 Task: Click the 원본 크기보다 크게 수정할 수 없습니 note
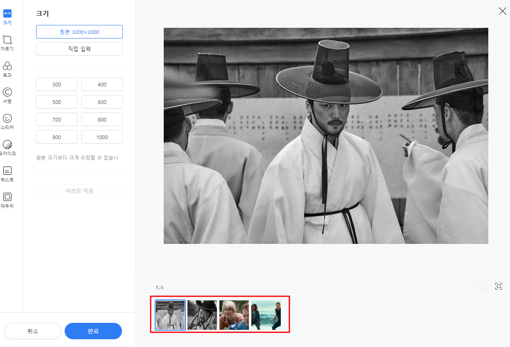77,158
